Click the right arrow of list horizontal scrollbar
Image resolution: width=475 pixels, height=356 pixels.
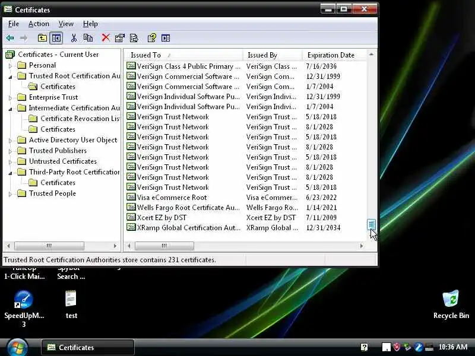[362, 246]
